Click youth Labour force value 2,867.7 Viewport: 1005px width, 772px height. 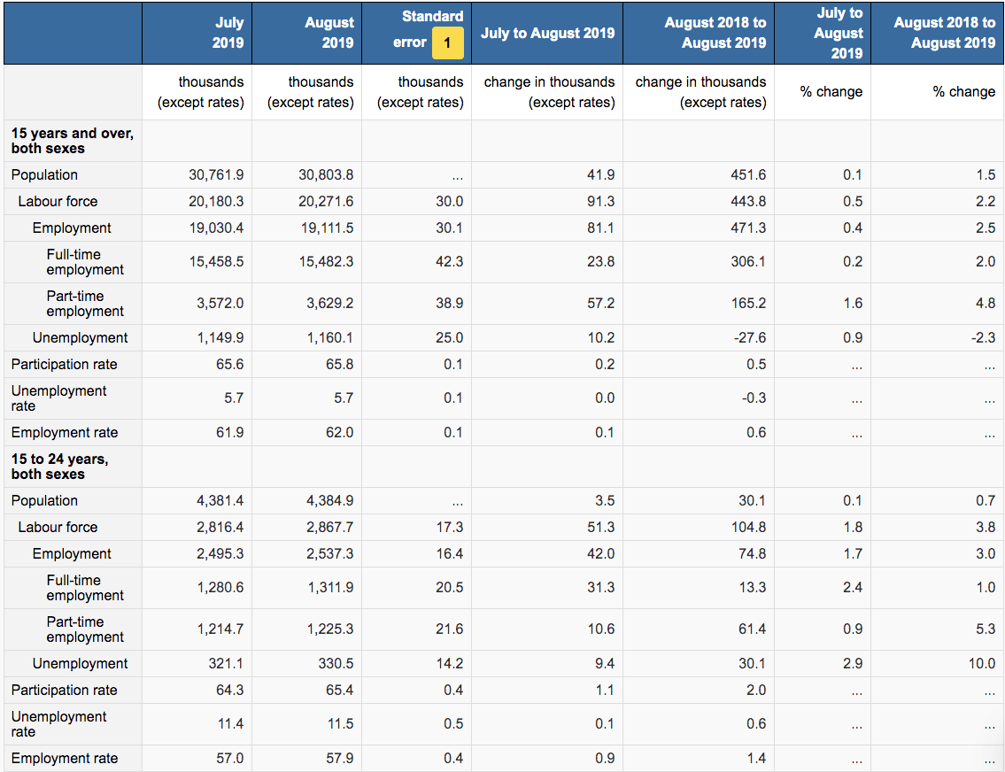[x=329, y=528]
